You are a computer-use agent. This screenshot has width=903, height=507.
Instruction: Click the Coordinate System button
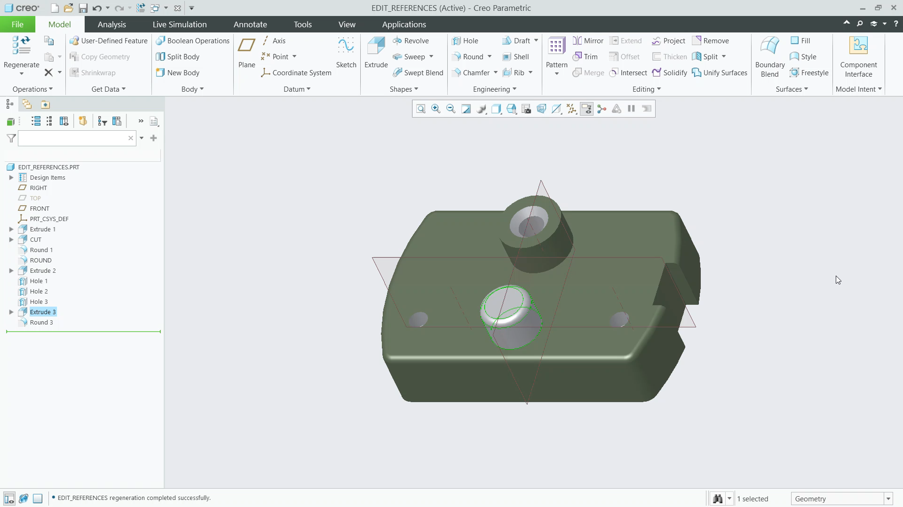[296, 73]
